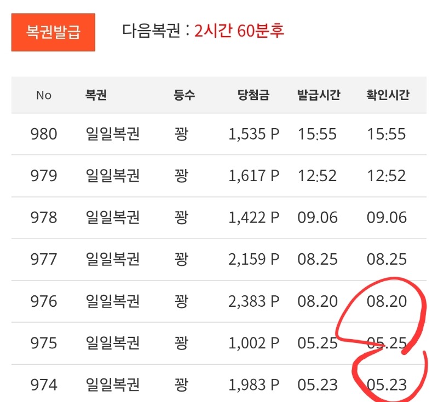Select row number 978
438x402 pixels.
point(44,218)
